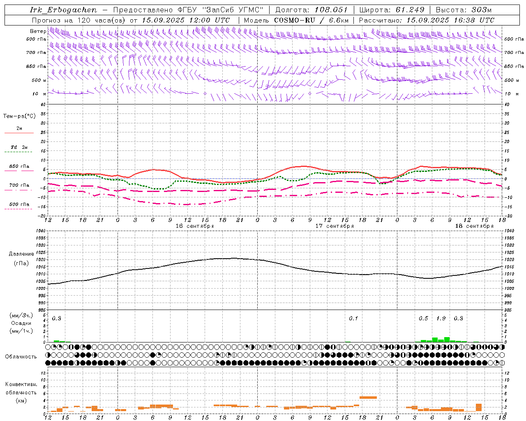This screenshot has width=526, height=421.
Task: Click the Осадки precipitation label
Action: tap(21, 323)
